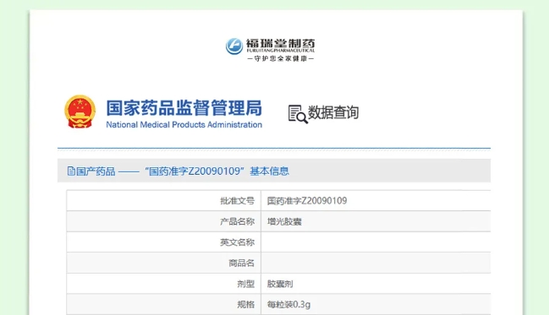Viewport: 549px width, 315px height.
Task: Click the dosage form value 胶囊剂
Action: coord(280,284)
